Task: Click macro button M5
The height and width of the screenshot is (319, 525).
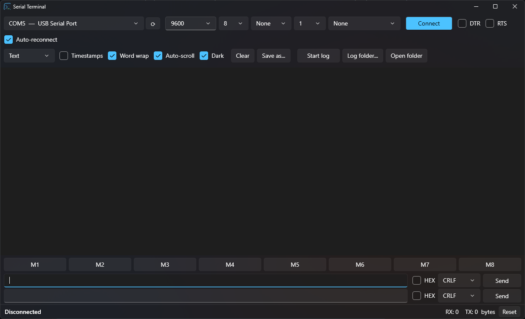Action: pyautogui.click(x=295, y=264)
